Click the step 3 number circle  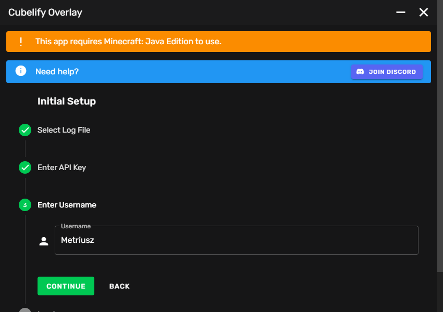(x=25, y=205)
